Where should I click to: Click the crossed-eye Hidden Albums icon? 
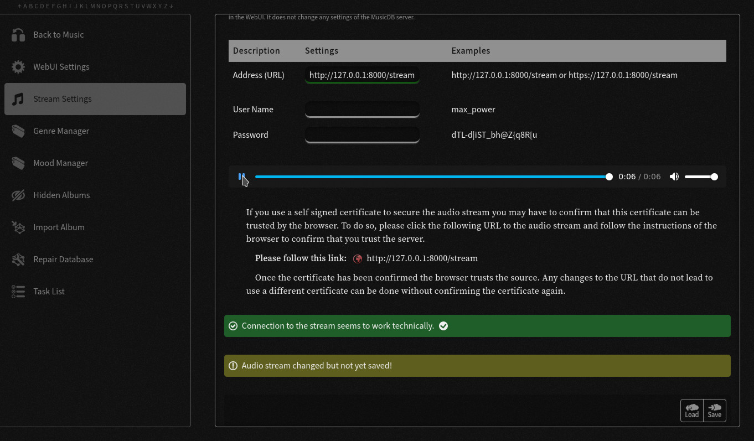click(18, 195)
